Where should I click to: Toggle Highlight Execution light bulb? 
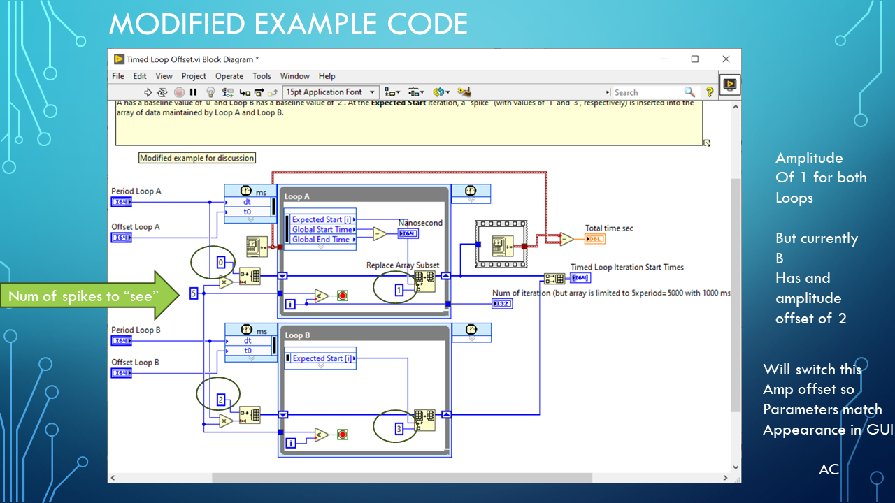[210, 92]
